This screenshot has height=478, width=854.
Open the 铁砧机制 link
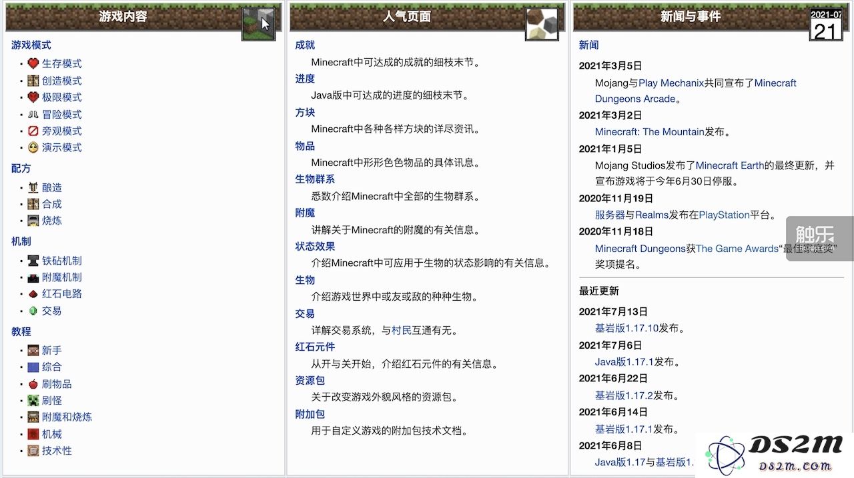[62, 261]
